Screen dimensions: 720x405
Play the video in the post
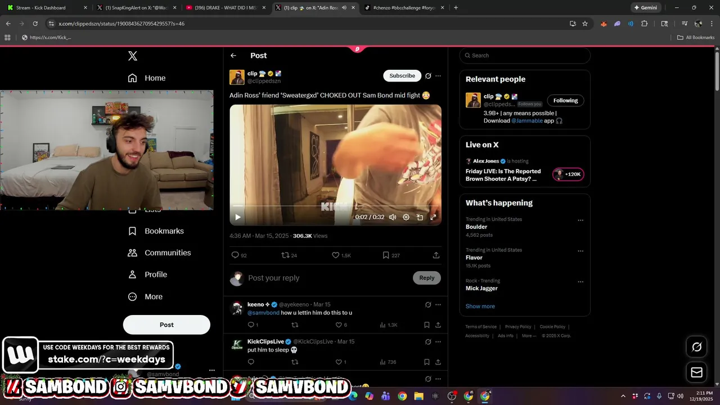[238, 217]
